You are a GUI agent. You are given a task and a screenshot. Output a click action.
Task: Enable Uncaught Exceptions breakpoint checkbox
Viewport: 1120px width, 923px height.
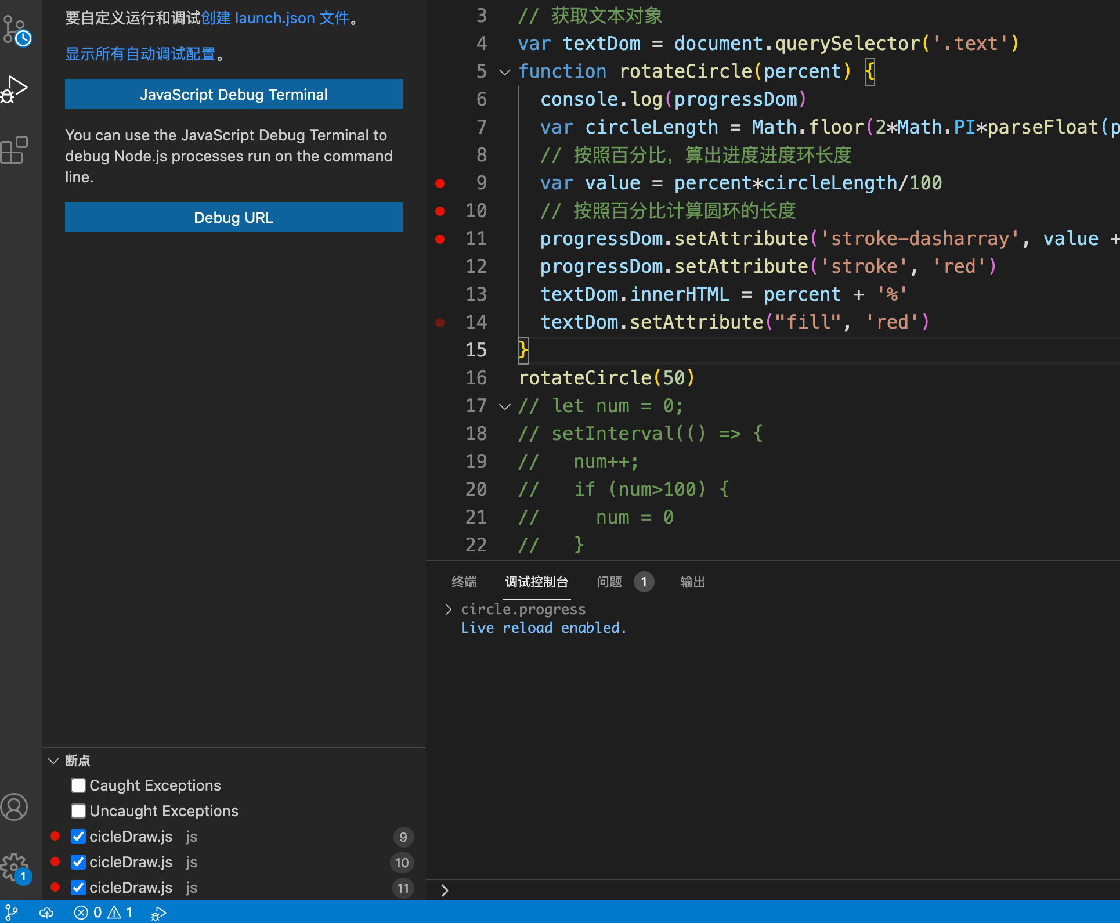point(78,811)
